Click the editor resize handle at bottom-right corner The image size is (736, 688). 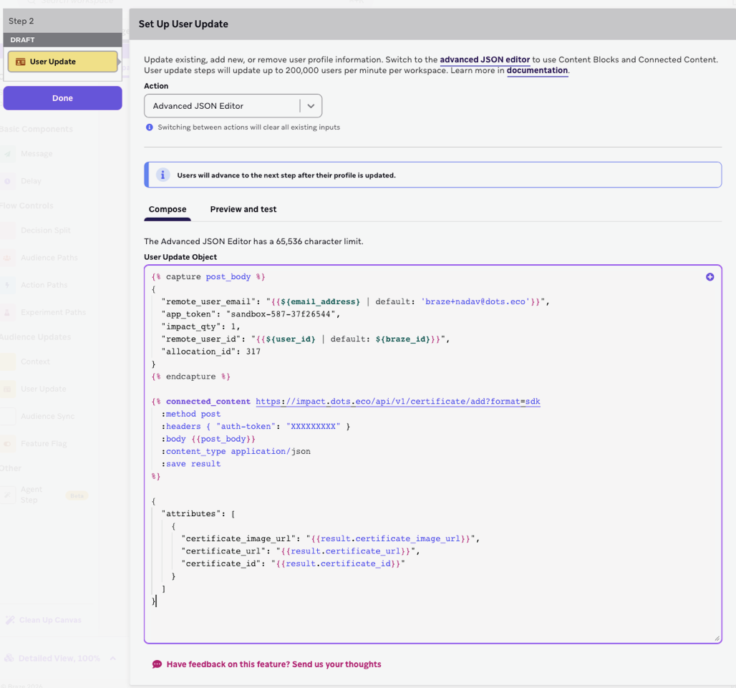(x=717, y=638)
